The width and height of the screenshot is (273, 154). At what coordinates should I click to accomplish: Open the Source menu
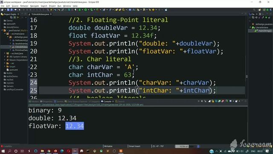pos(15,6)
